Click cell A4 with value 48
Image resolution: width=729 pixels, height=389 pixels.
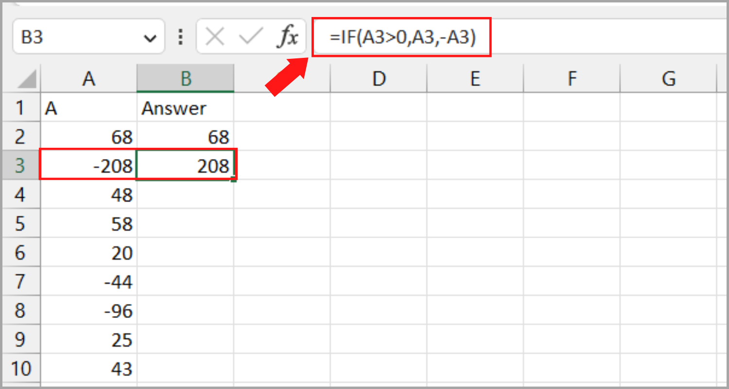(88, 194)
